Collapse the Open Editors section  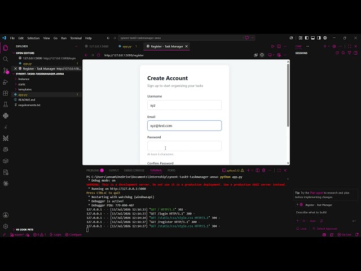pyautogui.click(x=25, y=53)
